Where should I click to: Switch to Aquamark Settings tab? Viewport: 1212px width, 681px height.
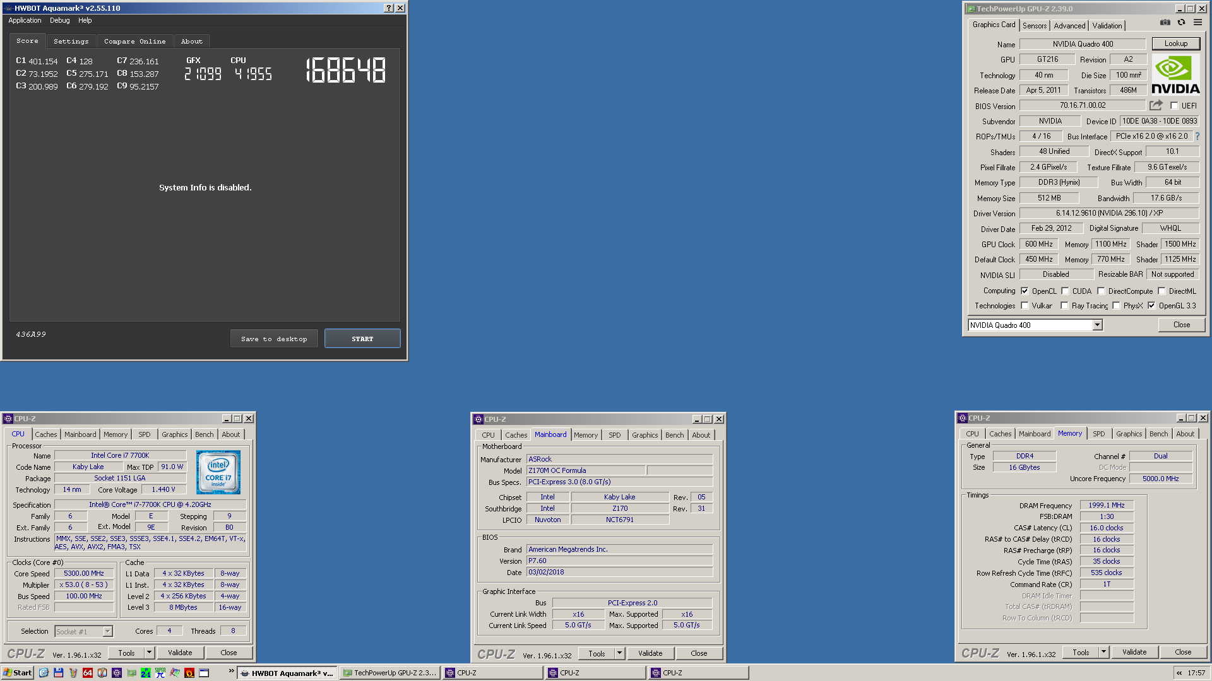[x=71, y=41]
